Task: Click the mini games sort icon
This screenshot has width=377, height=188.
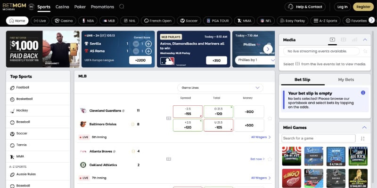Action: [362, 138]
